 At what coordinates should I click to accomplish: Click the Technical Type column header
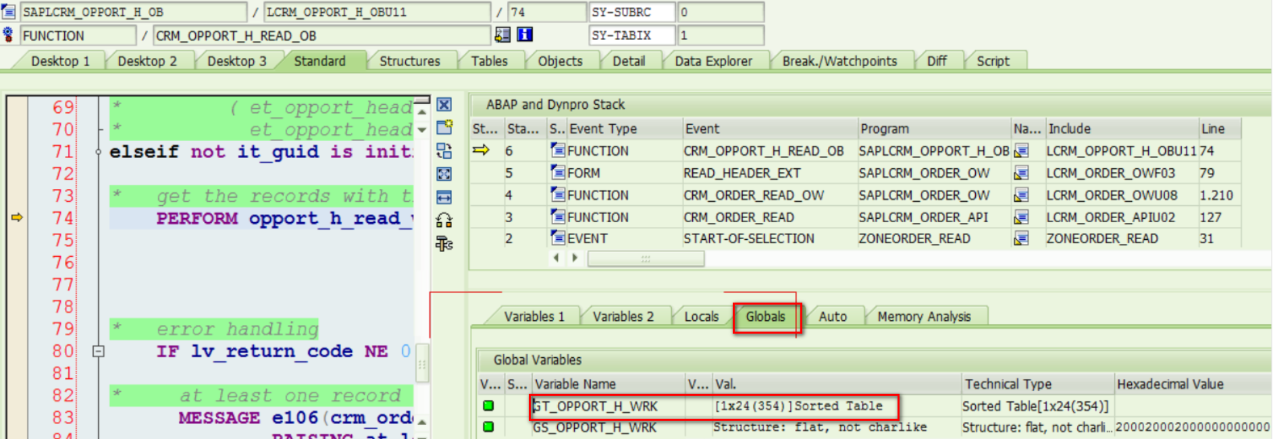pos(1037,384)
